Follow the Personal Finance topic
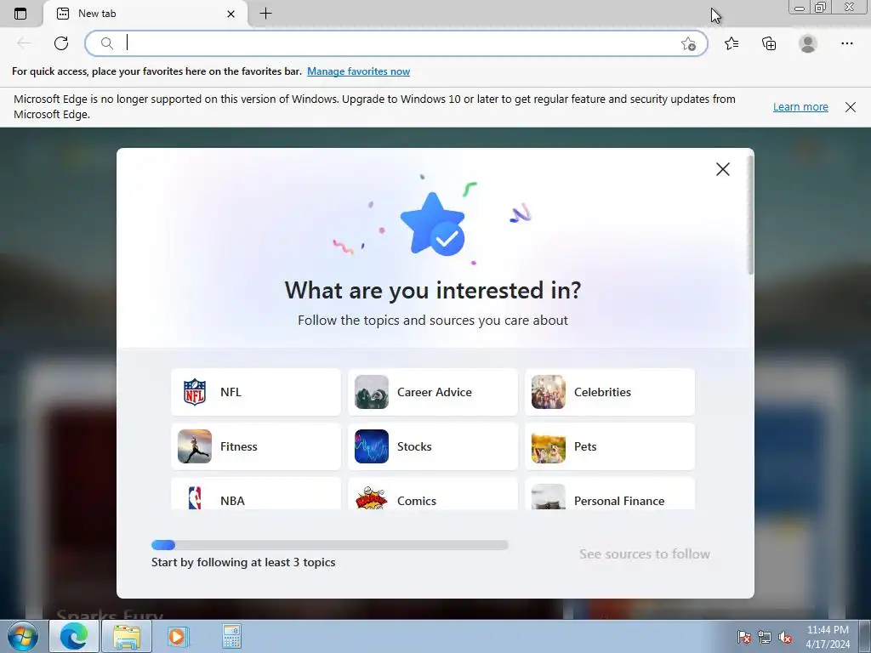871x653 pixels. (x=610, y=494)
